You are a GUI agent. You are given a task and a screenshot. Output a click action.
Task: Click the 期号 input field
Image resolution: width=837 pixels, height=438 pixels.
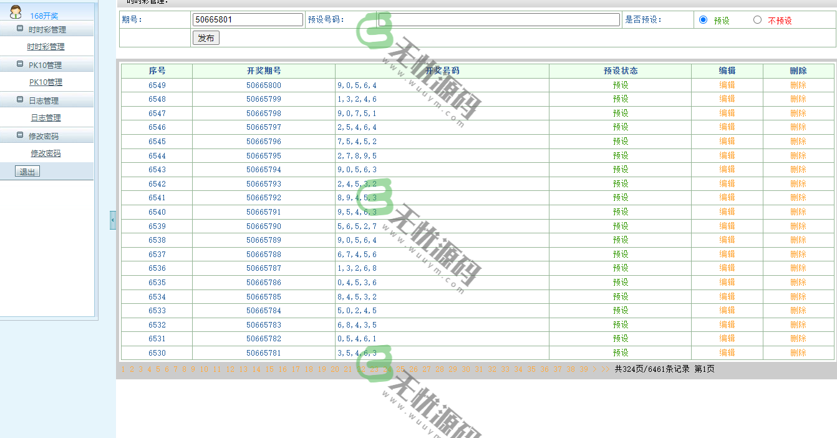(248, 20)
